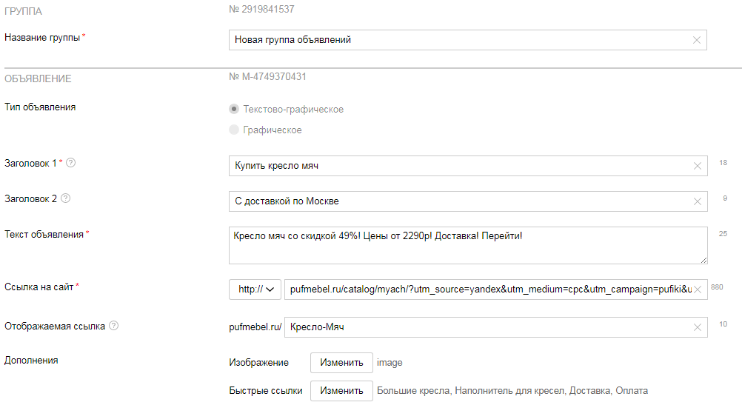Select Текстово-графическое ad type
The height and width of the screenshot is (405, 742).
pyautogui.click(x=234, y=110)
